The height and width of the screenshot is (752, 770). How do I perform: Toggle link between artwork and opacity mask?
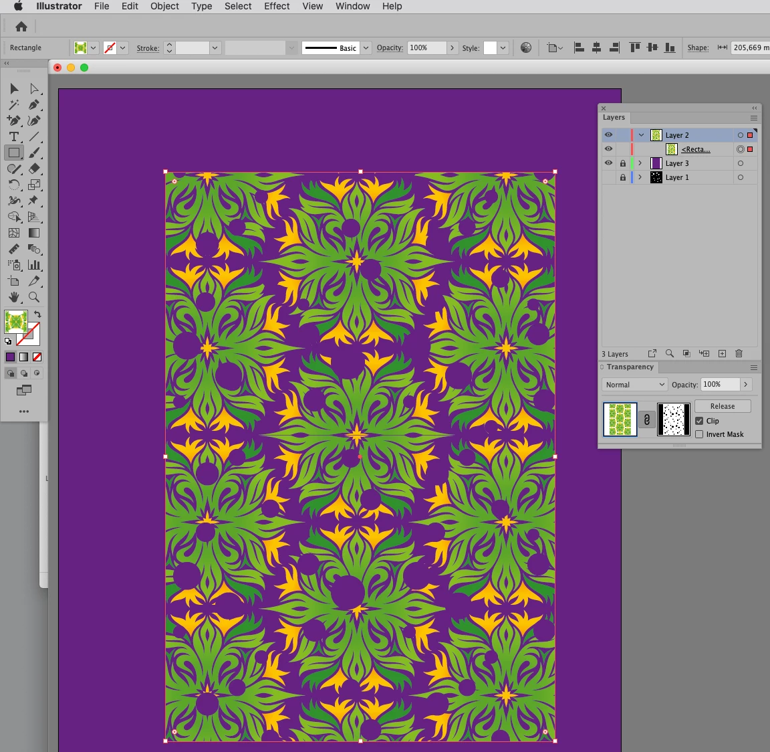click(x=647, y=419)
